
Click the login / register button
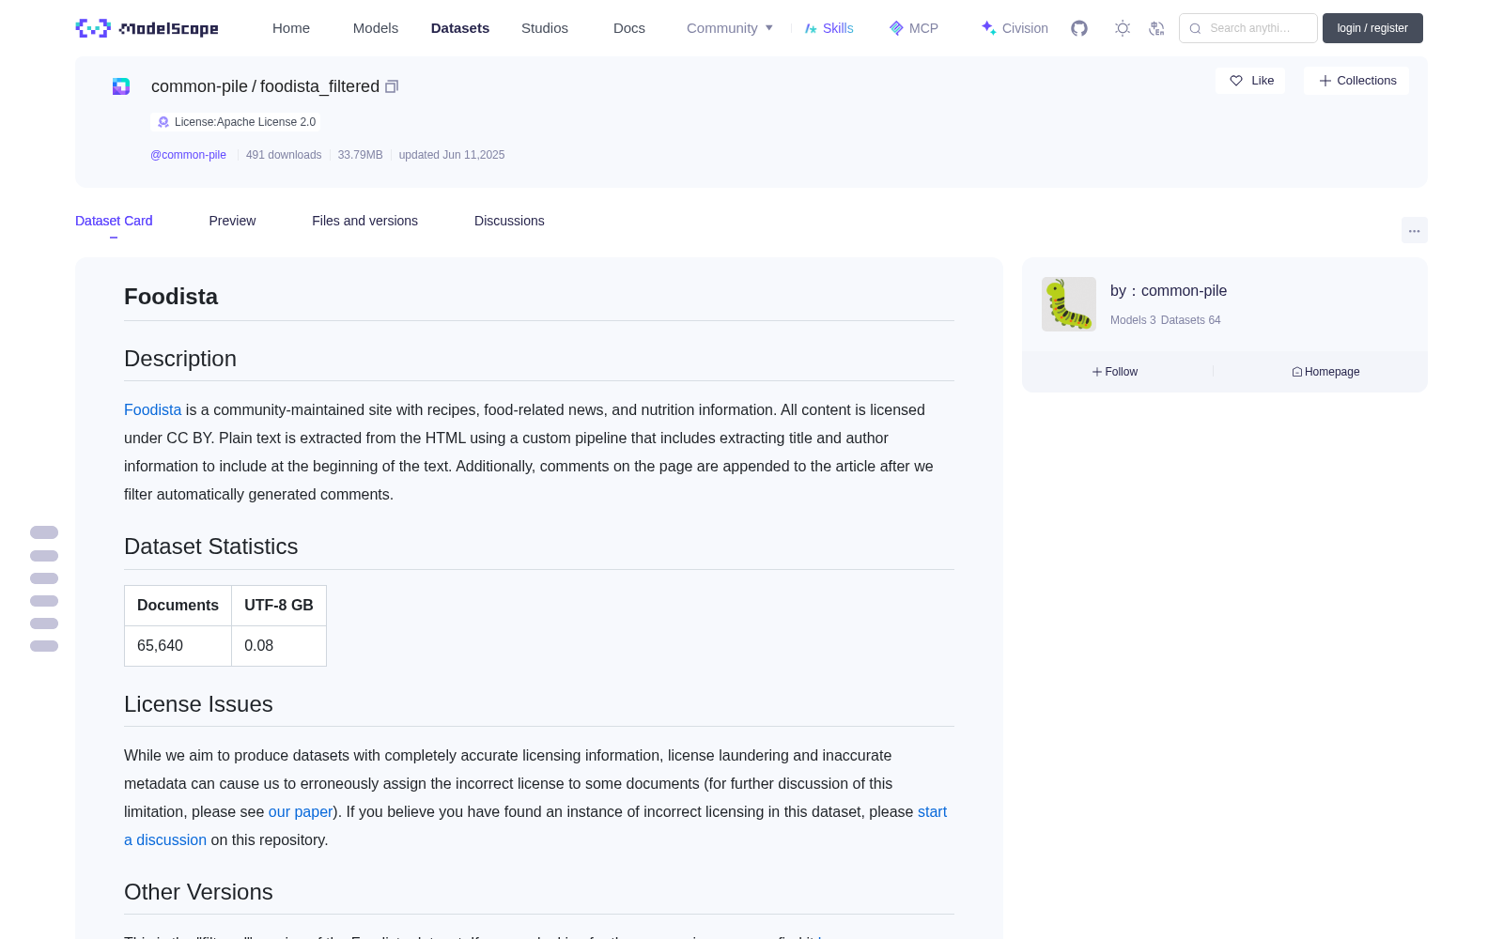click(x=1372, y=28)
